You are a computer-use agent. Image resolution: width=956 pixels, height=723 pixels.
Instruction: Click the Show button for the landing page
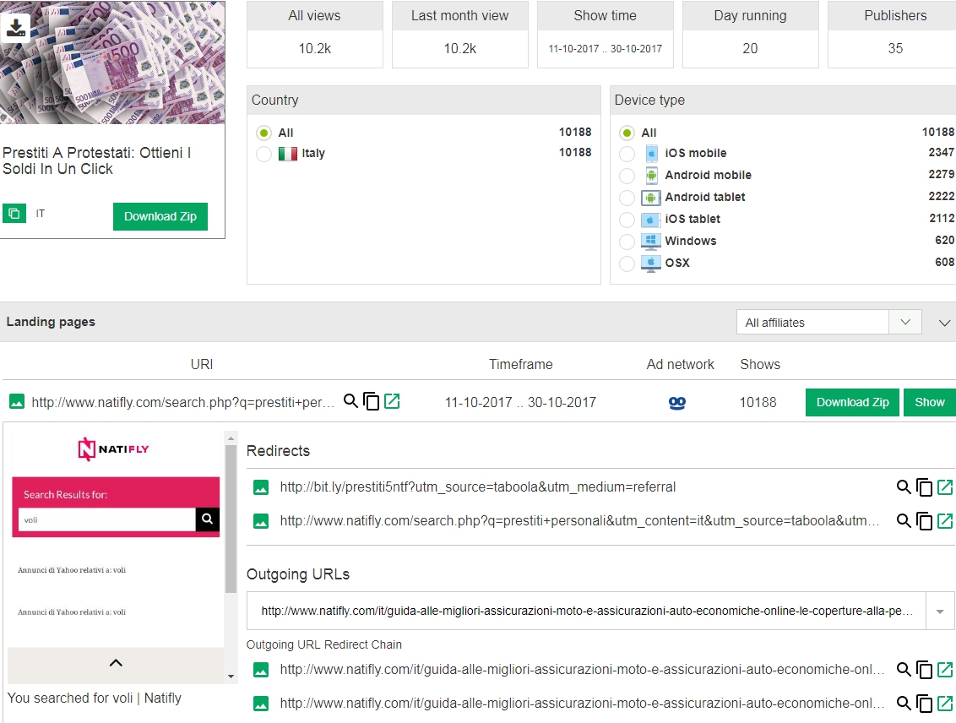930,402
